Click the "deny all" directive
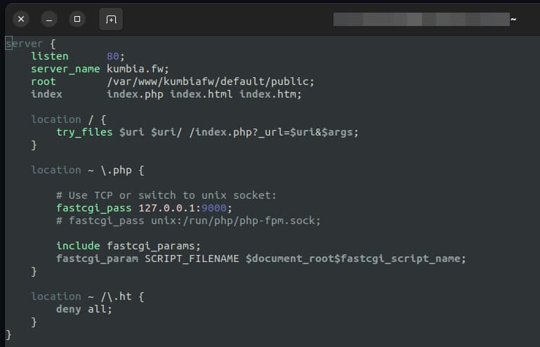This screenshot has height=347, width=540. pyautogui.click(x=84, y=309)
